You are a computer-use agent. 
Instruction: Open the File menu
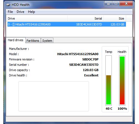tap(10, 12)
